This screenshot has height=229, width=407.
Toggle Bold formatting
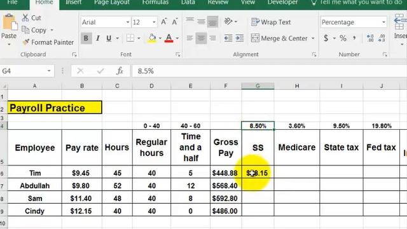(86, 38)
